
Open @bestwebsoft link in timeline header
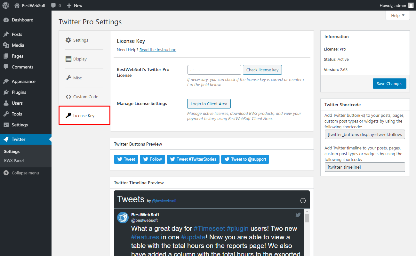pyautogui.click(x=164, y=201)
